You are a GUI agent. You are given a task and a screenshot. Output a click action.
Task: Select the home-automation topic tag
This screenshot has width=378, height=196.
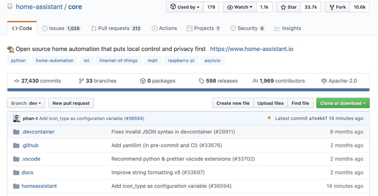pyautogui.click(x=55, y=60)
